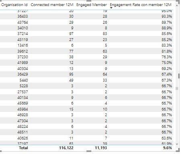
Task: Click the 88.9% engagement rate value
Action: click(x=167, y=28)
